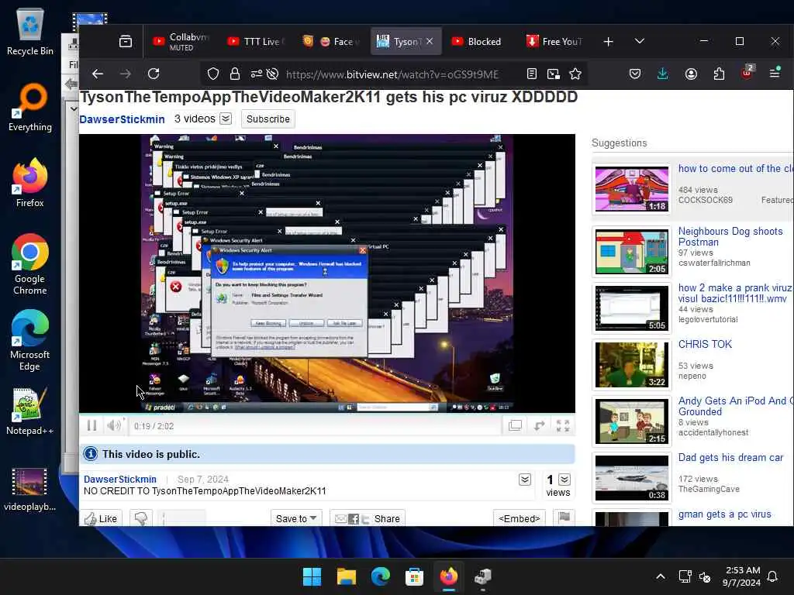794x595 pixels.
Task: Expand the video description chevron
Action: tap(525, 480)
